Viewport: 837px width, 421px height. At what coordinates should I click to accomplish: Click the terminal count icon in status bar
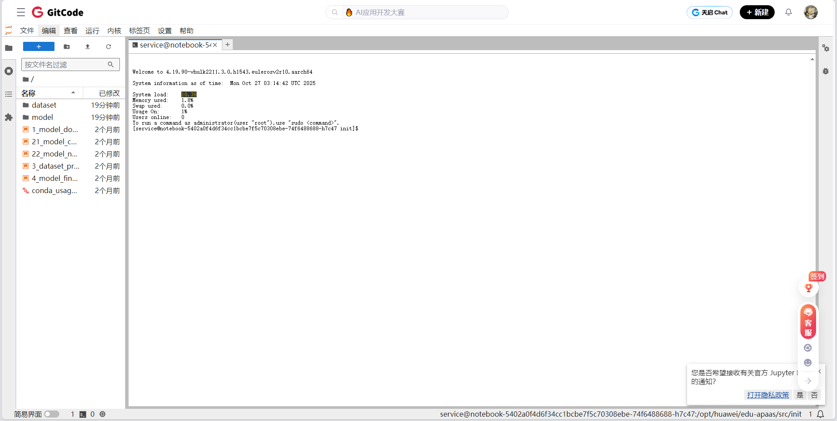(x=83, y=414)
